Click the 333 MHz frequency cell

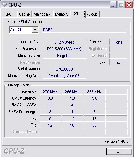95,92
